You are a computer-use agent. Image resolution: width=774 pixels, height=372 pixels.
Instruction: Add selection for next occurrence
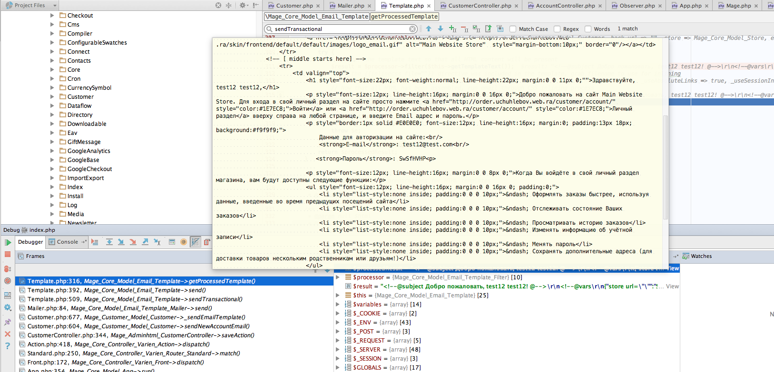click(452, 29)
